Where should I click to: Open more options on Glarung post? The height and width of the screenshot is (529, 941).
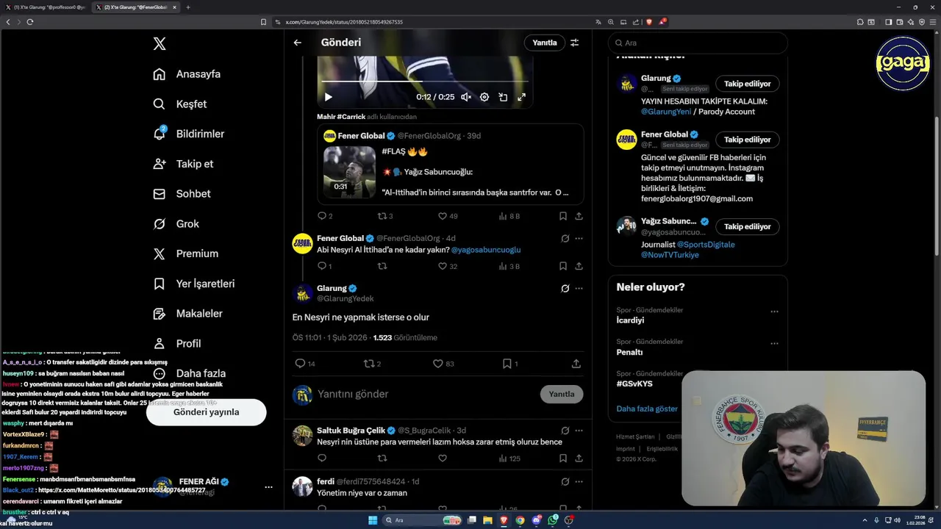point(579,289)
